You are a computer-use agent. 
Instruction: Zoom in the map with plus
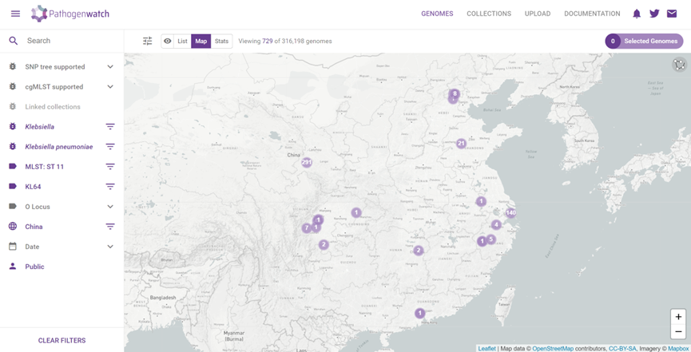point(678,317)
